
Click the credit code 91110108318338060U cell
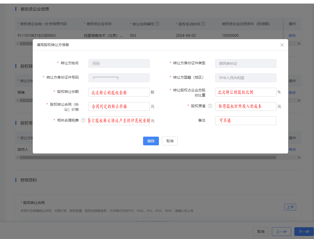(37, 36)
